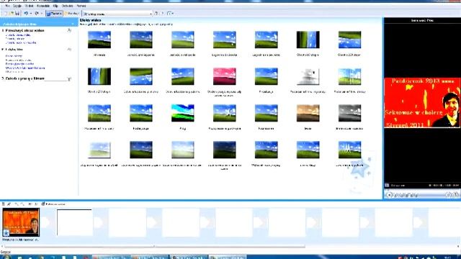This screenshot has height=259, width=461.
Task: Collapse the '2. Edytuj film' section
Action: (69, 50)
